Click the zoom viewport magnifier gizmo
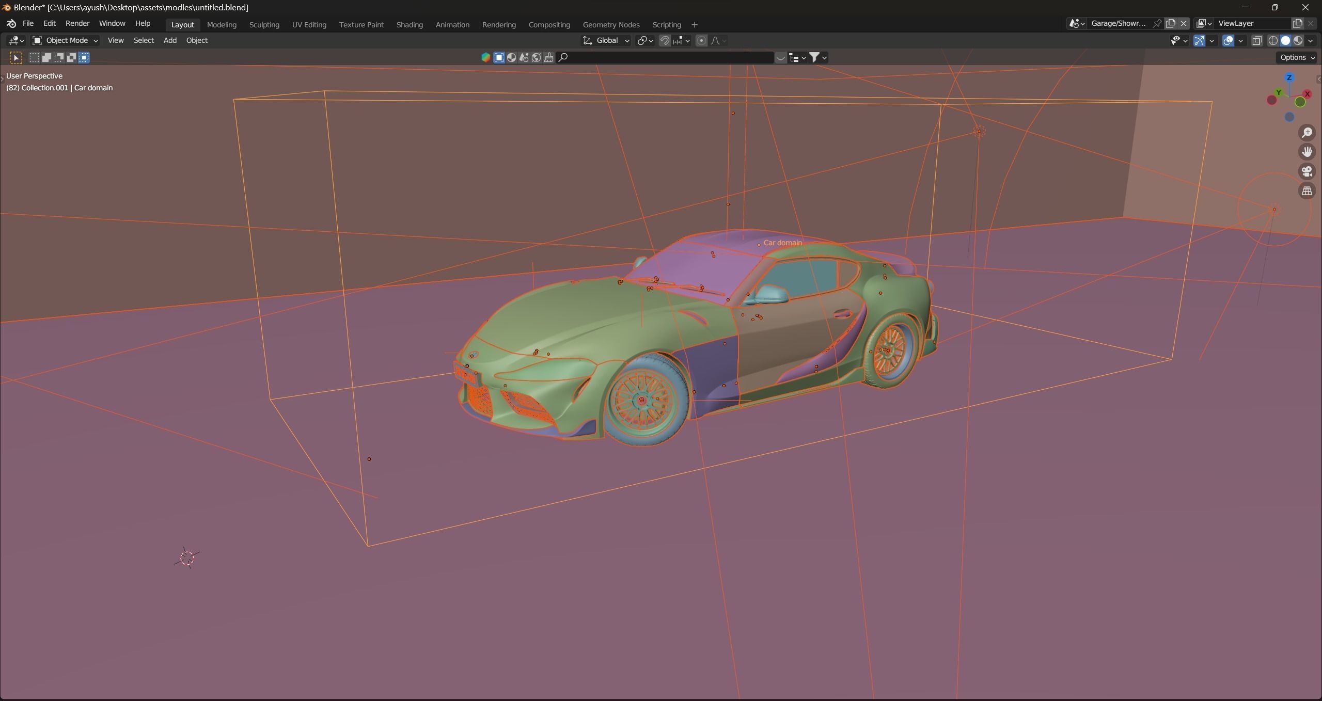The width and height of the screenshot is (1322, 701). click(1307, 133)
